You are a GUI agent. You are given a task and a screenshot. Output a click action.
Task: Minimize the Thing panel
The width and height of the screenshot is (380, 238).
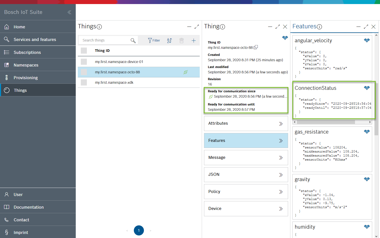click(270, 27)
